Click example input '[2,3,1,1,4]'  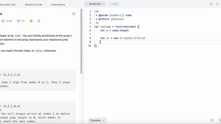point(11,75)
